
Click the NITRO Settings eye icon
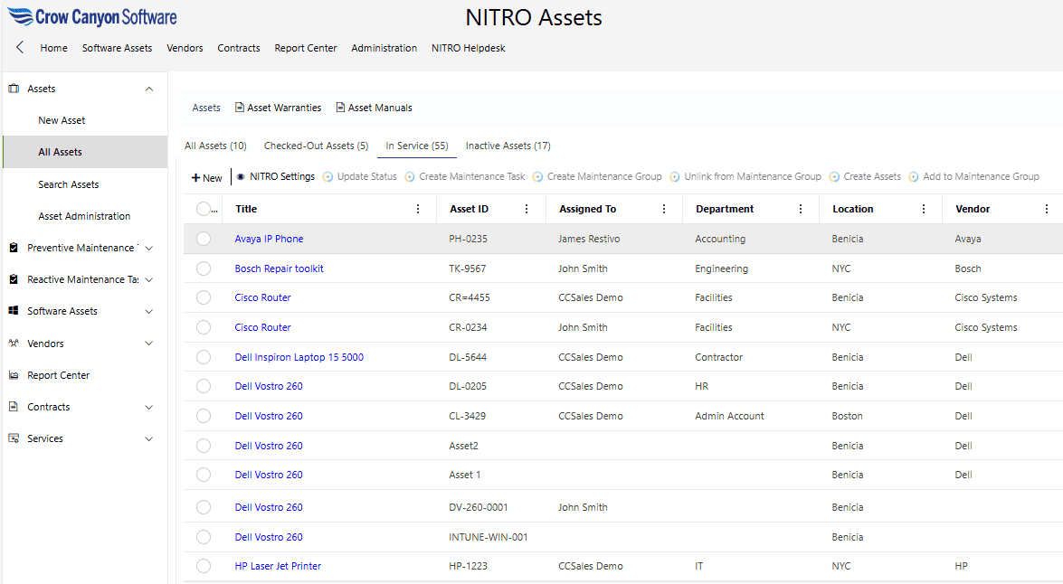[241, 177]
